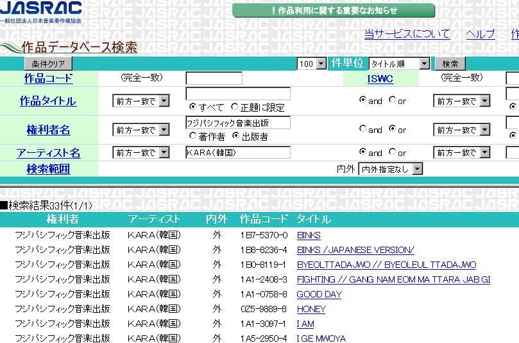Open the first 前方一致で dropdown for アーティスト名
Viewport: 519px width, 343px height.
coord(141,152)
